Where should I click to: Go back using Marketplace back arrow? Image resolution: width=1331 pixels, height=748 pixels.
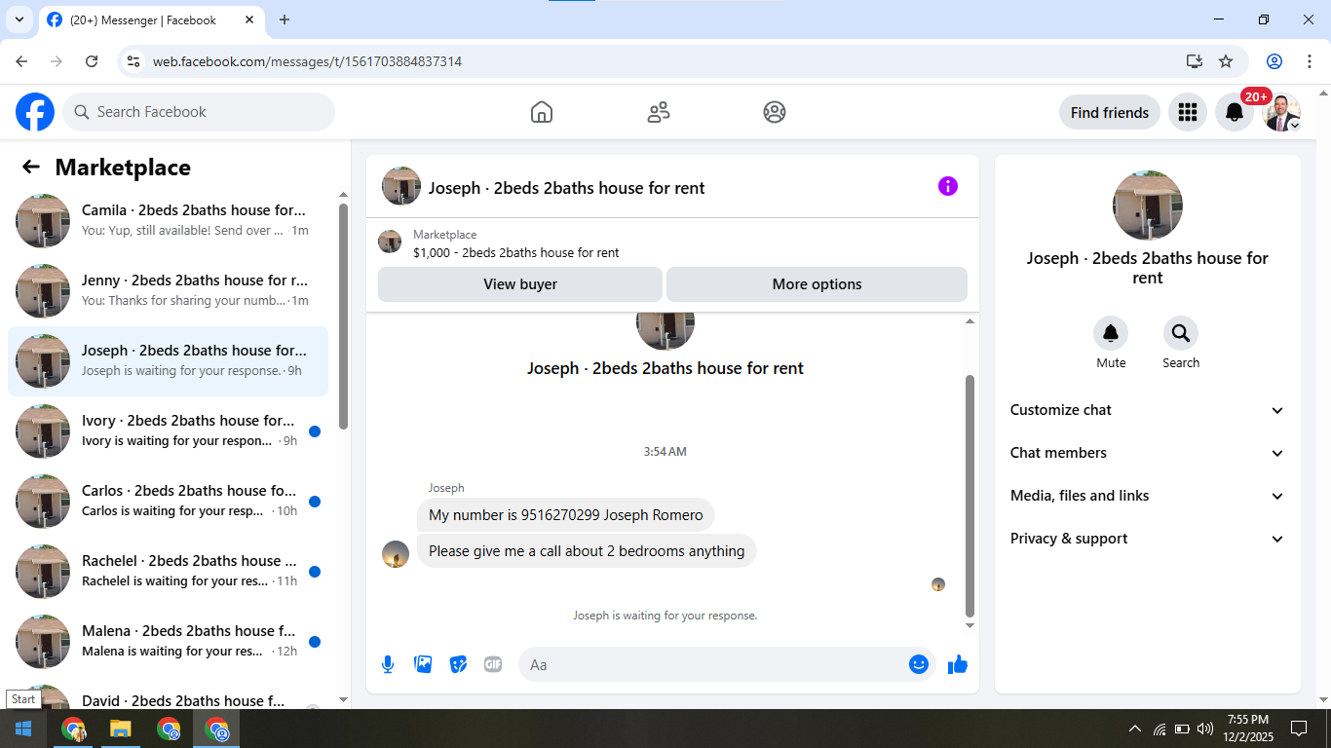tap(31, 168)
